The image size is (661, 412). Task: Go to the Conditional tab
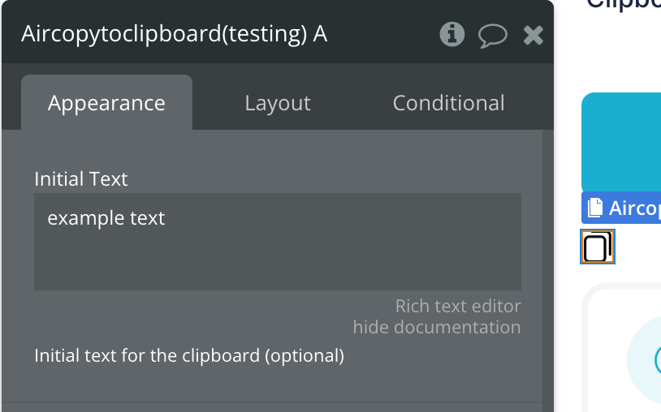448,103
